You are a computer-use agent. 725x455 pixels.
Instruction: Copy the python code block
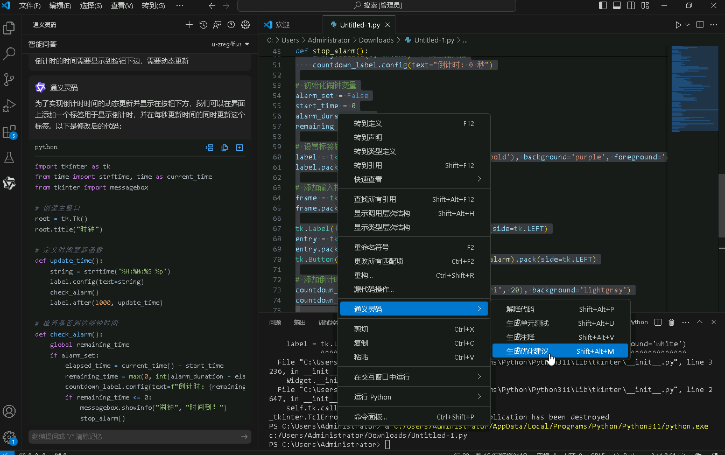pos(224,148)
